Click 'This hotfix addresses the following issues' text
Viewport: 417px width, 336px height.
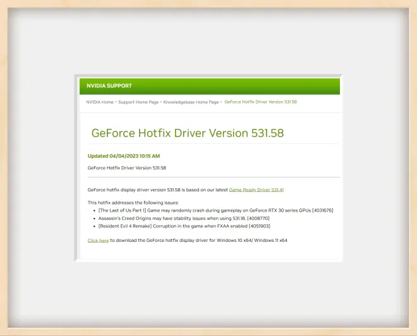point(133,202)
